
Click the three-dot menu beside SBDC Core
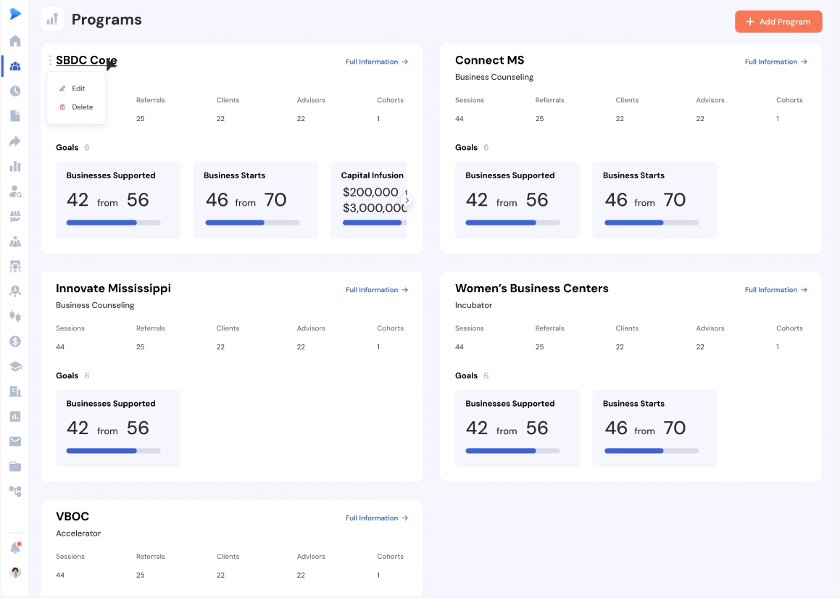(x=50, y=61)
